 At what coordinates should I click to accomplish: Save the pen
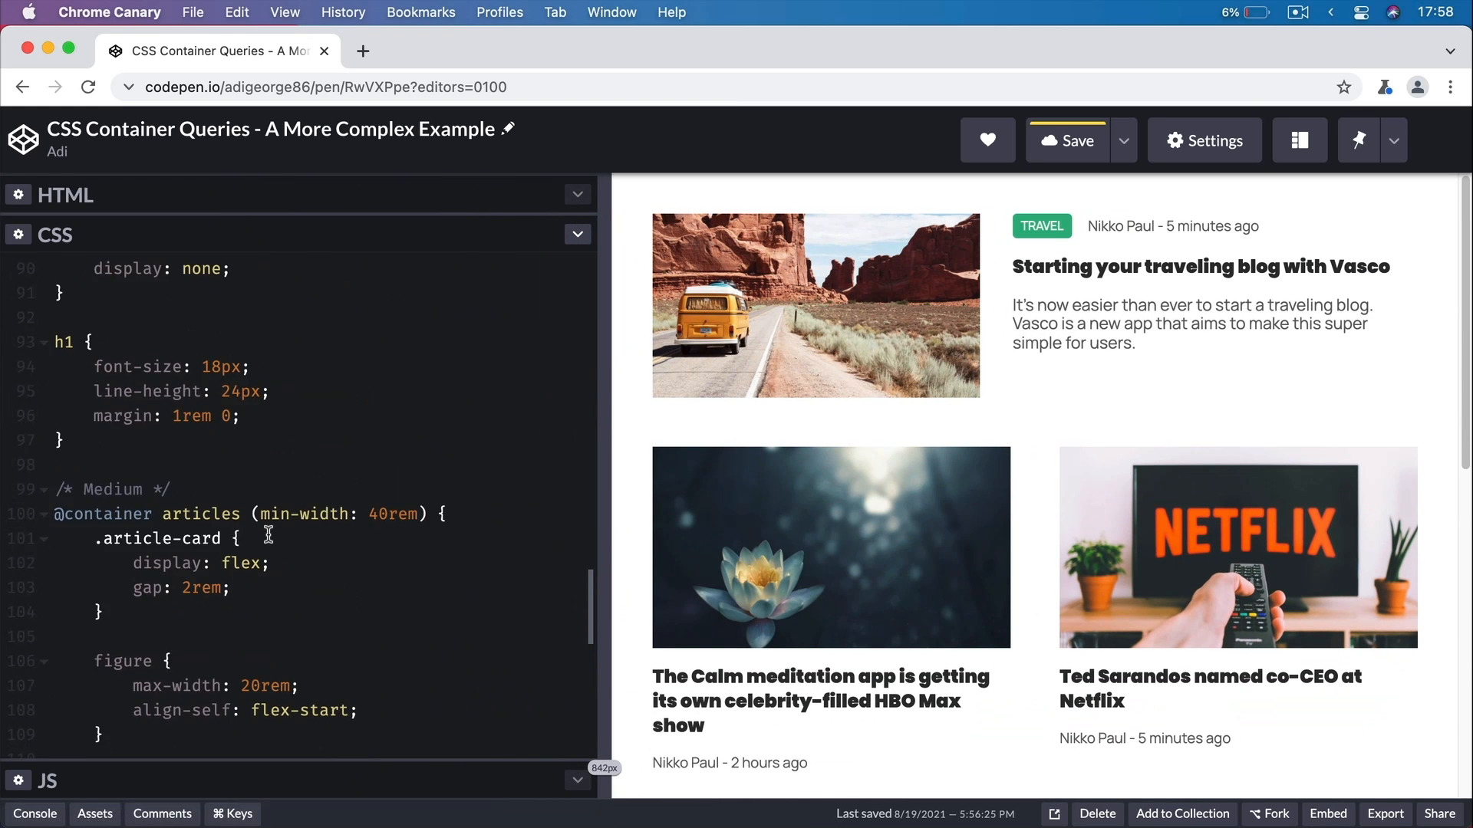(1067, 140)
